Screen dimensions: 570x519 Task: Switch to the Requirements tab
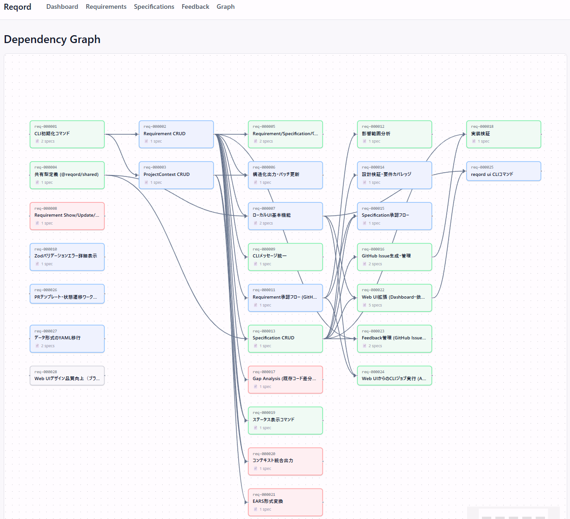tap(106, 6)
